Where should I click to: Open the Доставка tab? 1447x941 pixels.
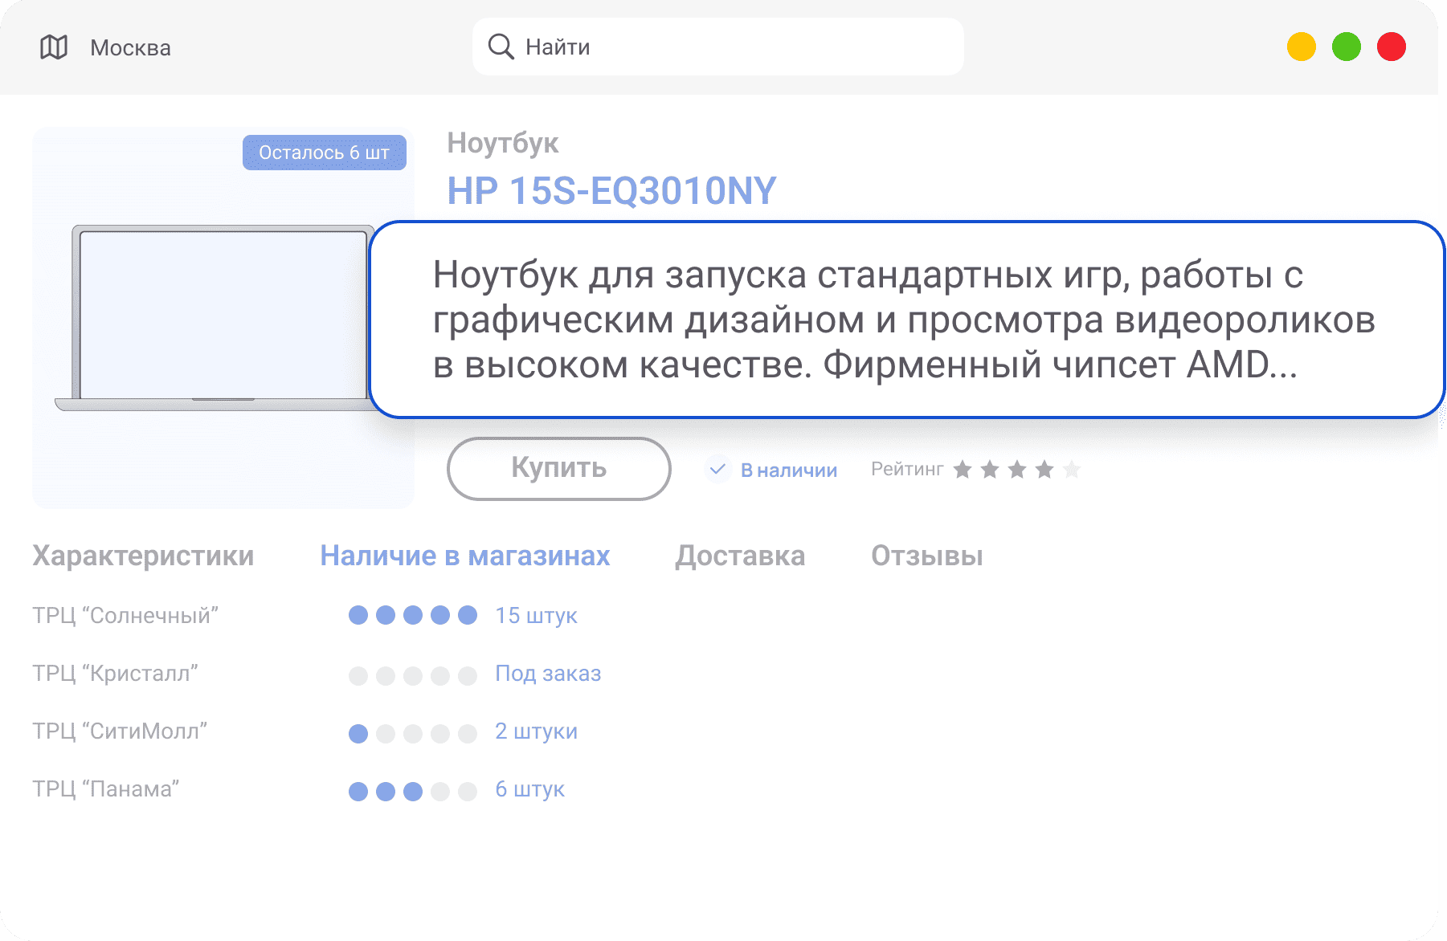coord(739,556)
